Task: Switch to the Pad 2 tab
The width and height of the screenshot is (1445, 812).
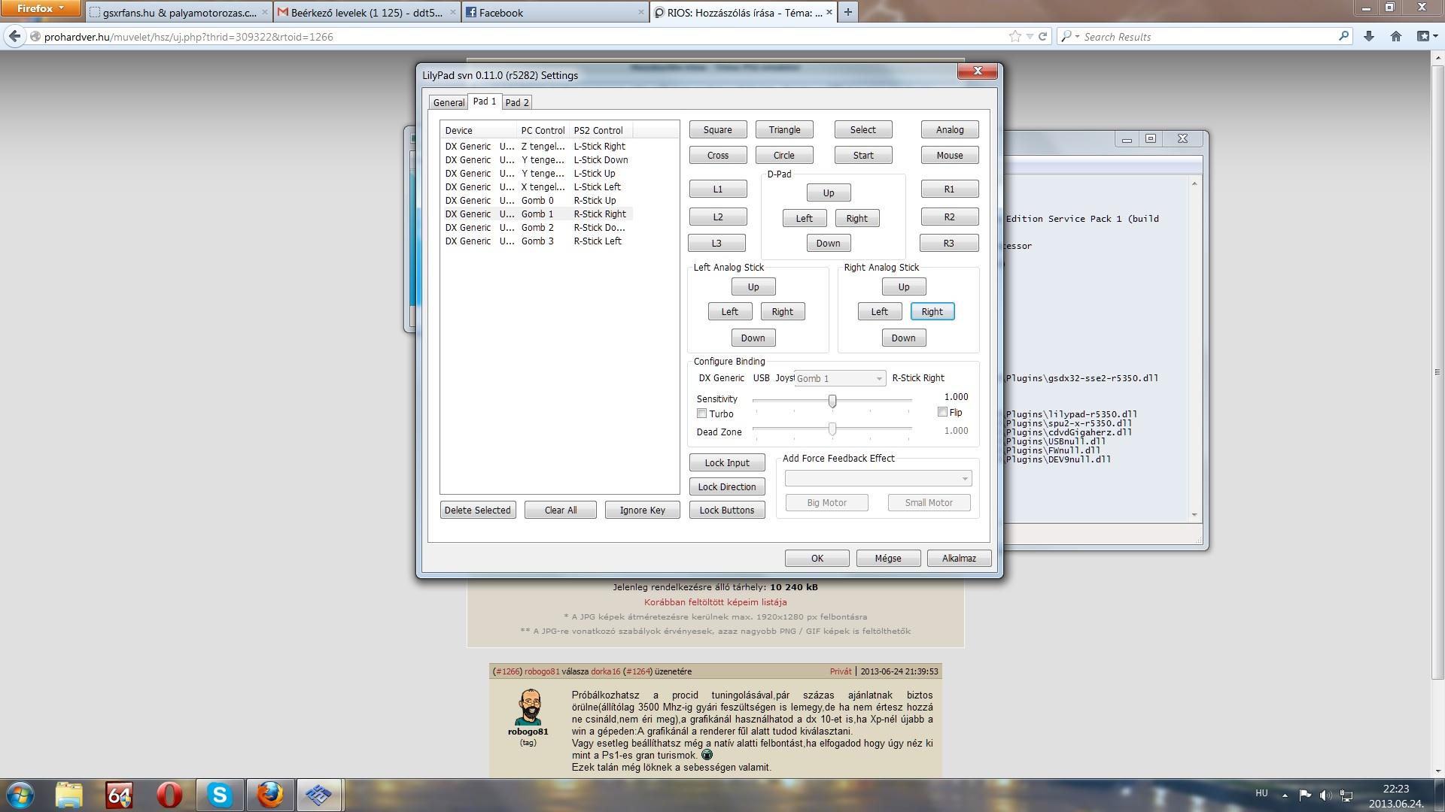Action: coord(517,102)
